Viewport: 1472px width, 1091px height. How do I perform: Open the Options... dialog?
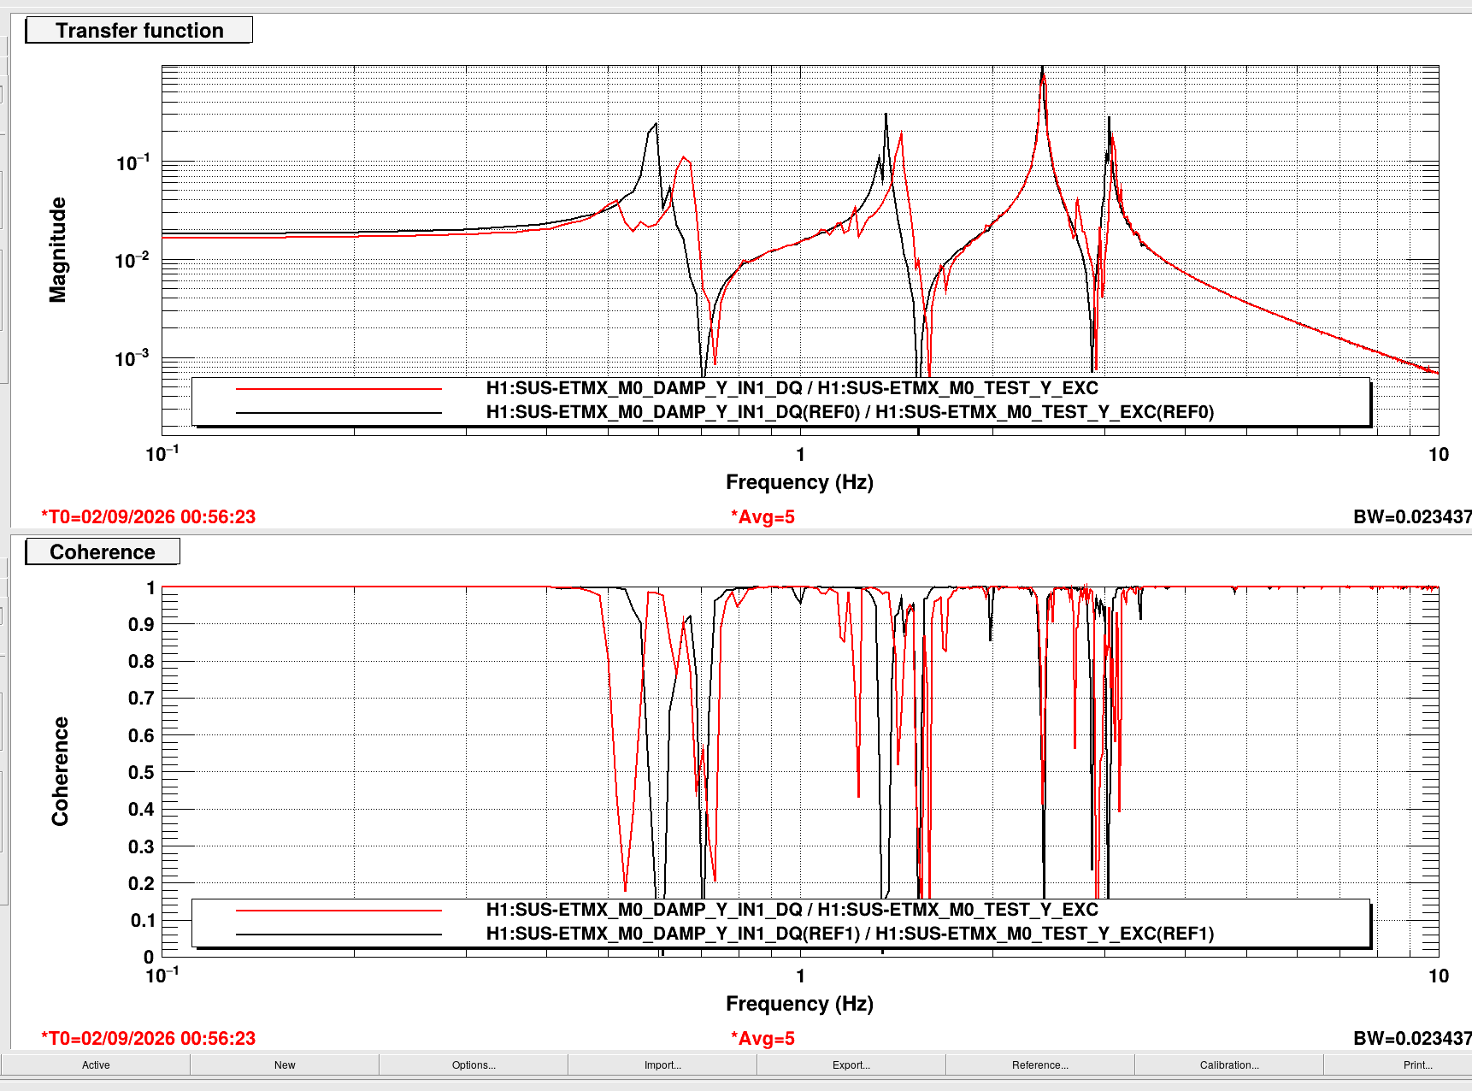pyautogui.click(x=474, y=1064)
